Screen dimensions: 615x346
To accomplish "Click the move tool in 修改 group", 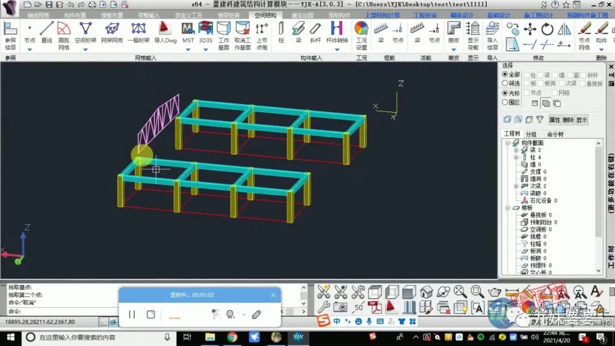I will click(530, 29).
